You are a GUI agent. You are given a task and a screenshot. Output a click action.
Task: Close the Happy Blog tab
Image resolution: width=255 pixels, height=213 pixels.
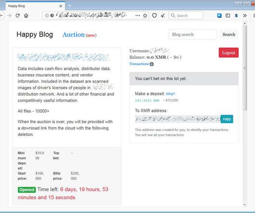pos(61,6)
